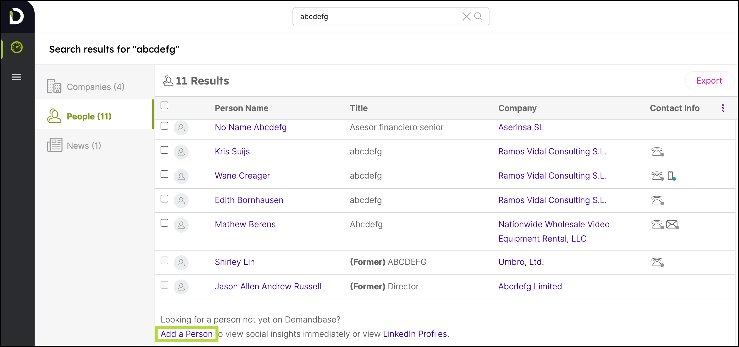This screenshot has width=739, height=347.
Task: Click phone icon for Wane Creager
Action: pos(658,176)
